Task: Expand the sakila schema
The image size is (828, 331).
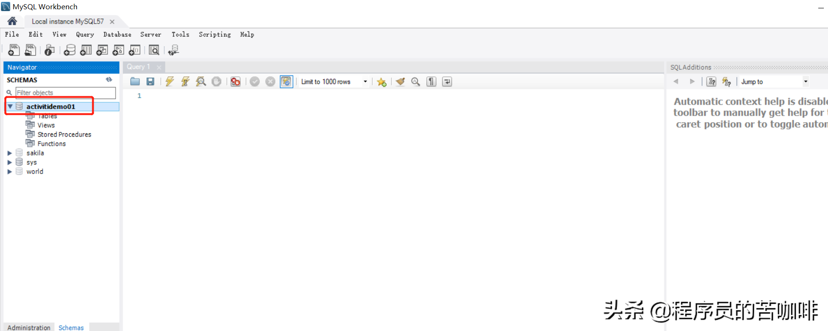Action: (x=10, y=153)
